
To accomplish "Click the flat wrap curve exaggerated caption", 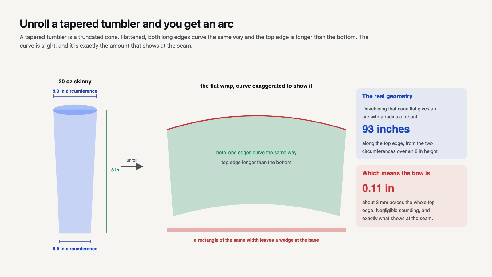I will [x=256, y=86].
